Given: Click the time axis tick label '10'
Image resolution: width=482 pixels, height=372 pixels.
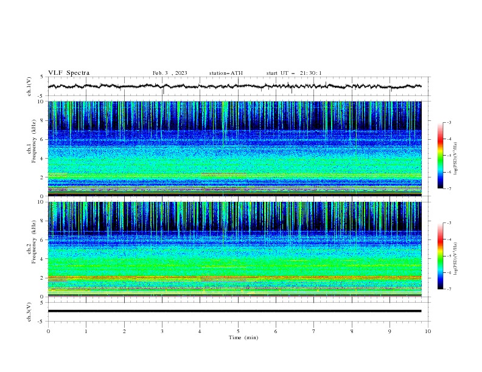Looking at the screenshot, I should tap(428, 331).
